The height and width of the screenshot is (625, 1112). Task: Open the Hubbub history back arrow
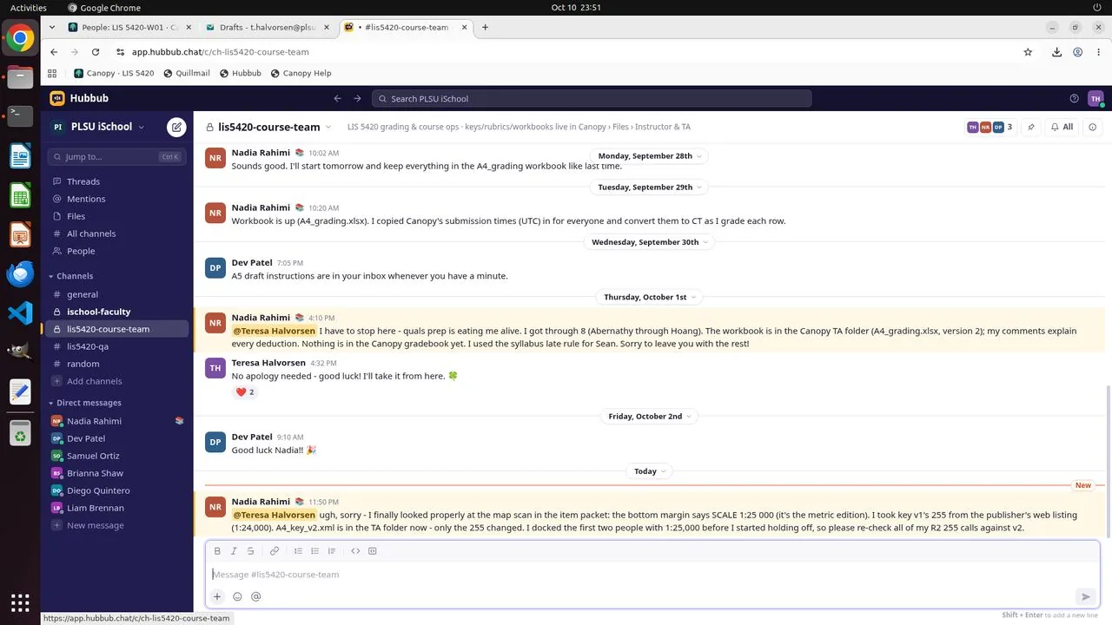pos(338,99)
